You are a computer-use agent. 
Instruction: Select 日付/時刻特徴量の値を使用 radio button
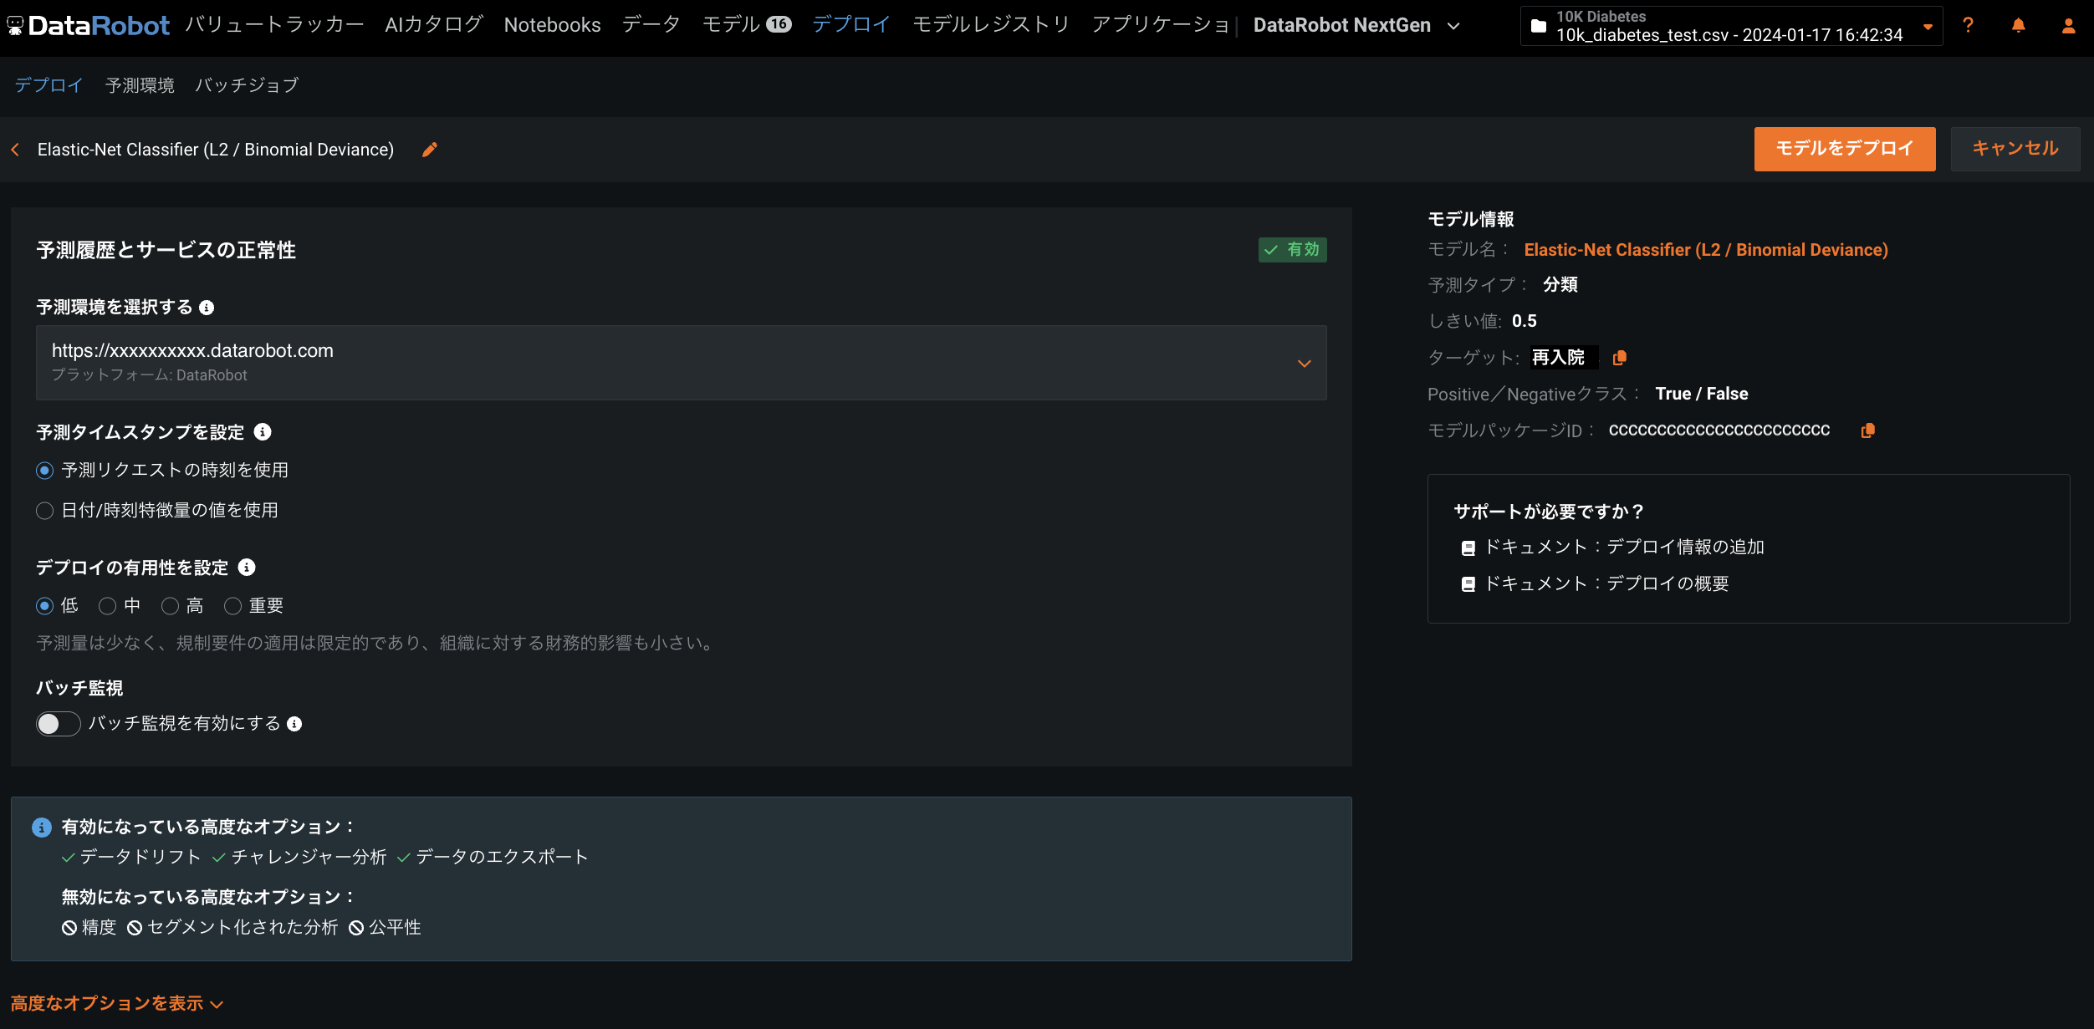tap(45, 511)
